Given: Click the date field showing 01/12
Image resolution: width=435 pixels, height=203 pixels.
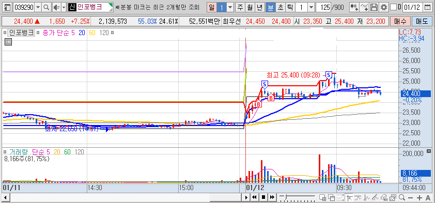Looking at the screenshot, I should click(413, 7).
